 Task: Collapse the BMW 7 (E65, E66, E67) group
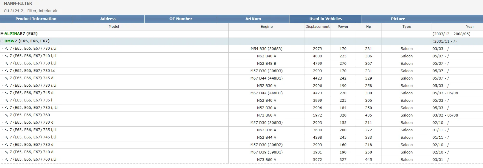(x=2, y=41)
